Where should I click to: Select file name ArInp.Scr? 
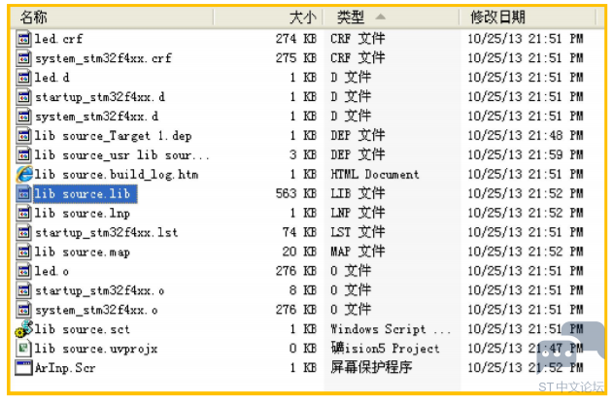(x=65, y=368)
